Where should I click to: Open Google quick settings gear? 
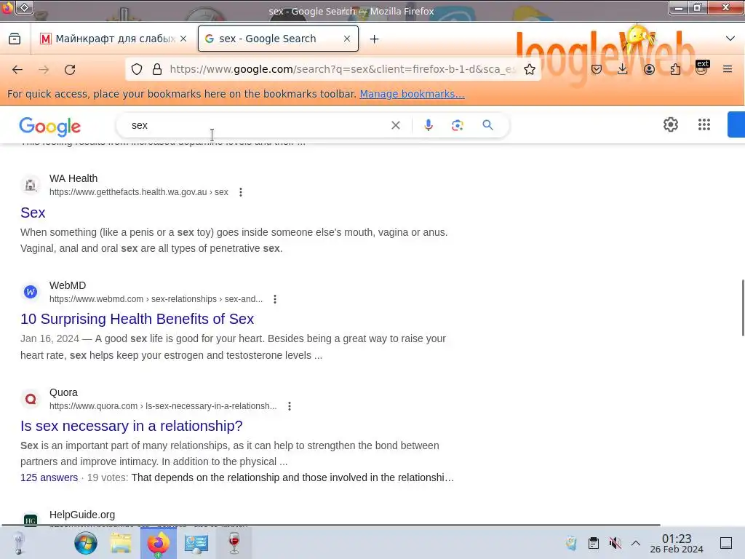670,124
